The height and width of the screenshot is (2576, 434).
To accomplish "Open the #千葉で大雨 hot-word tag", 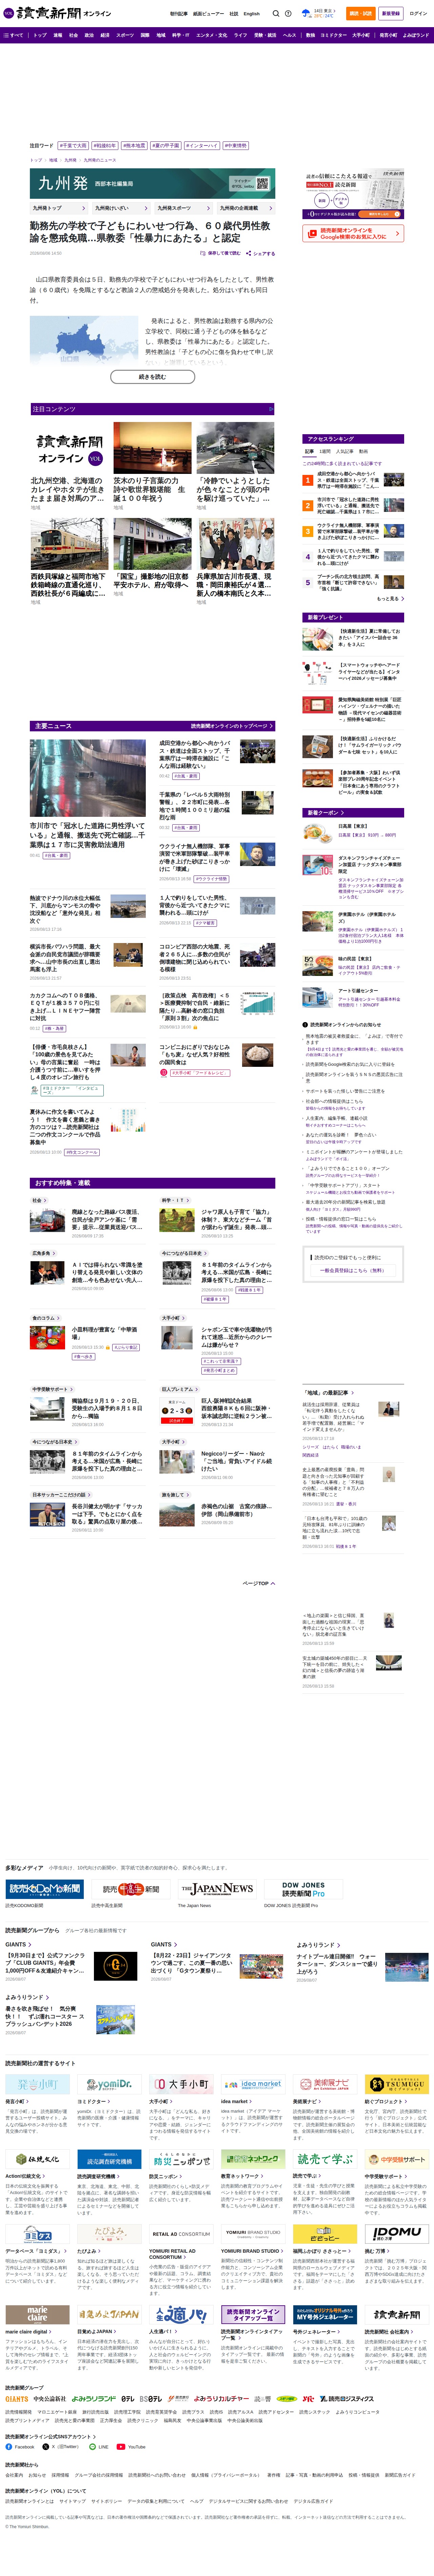I will coord(73,146).
